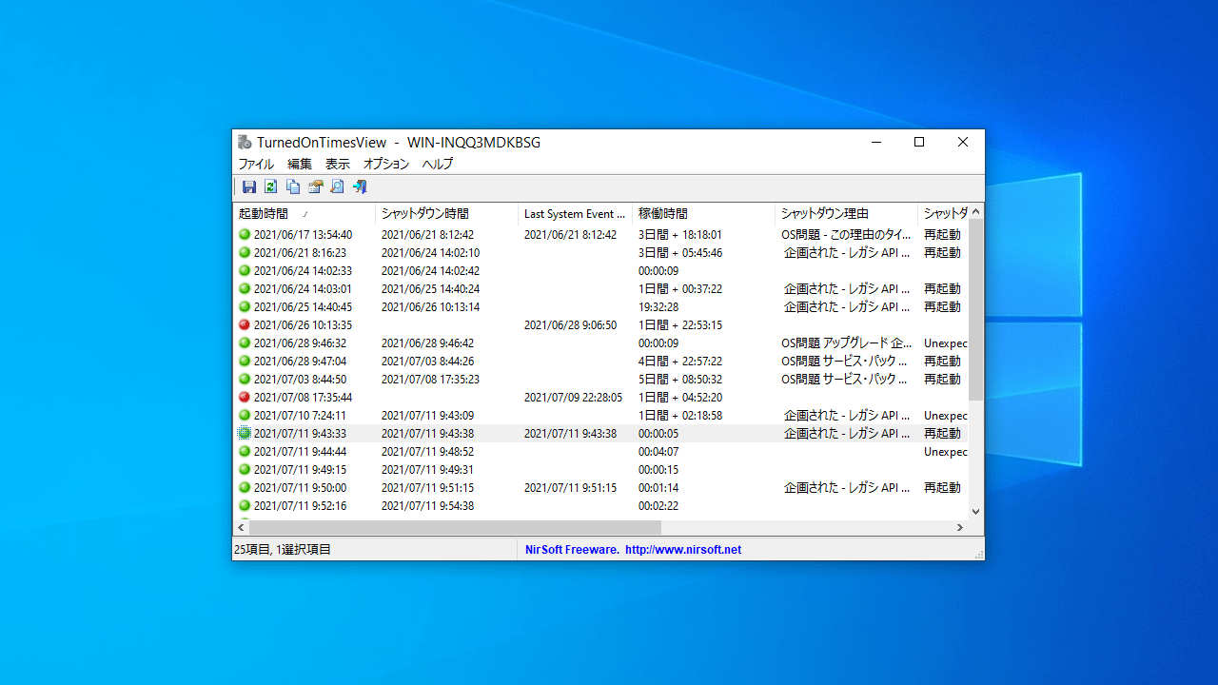
Task: Click the green Refresh toolbar icon
Action: click(x=271, y=187)
